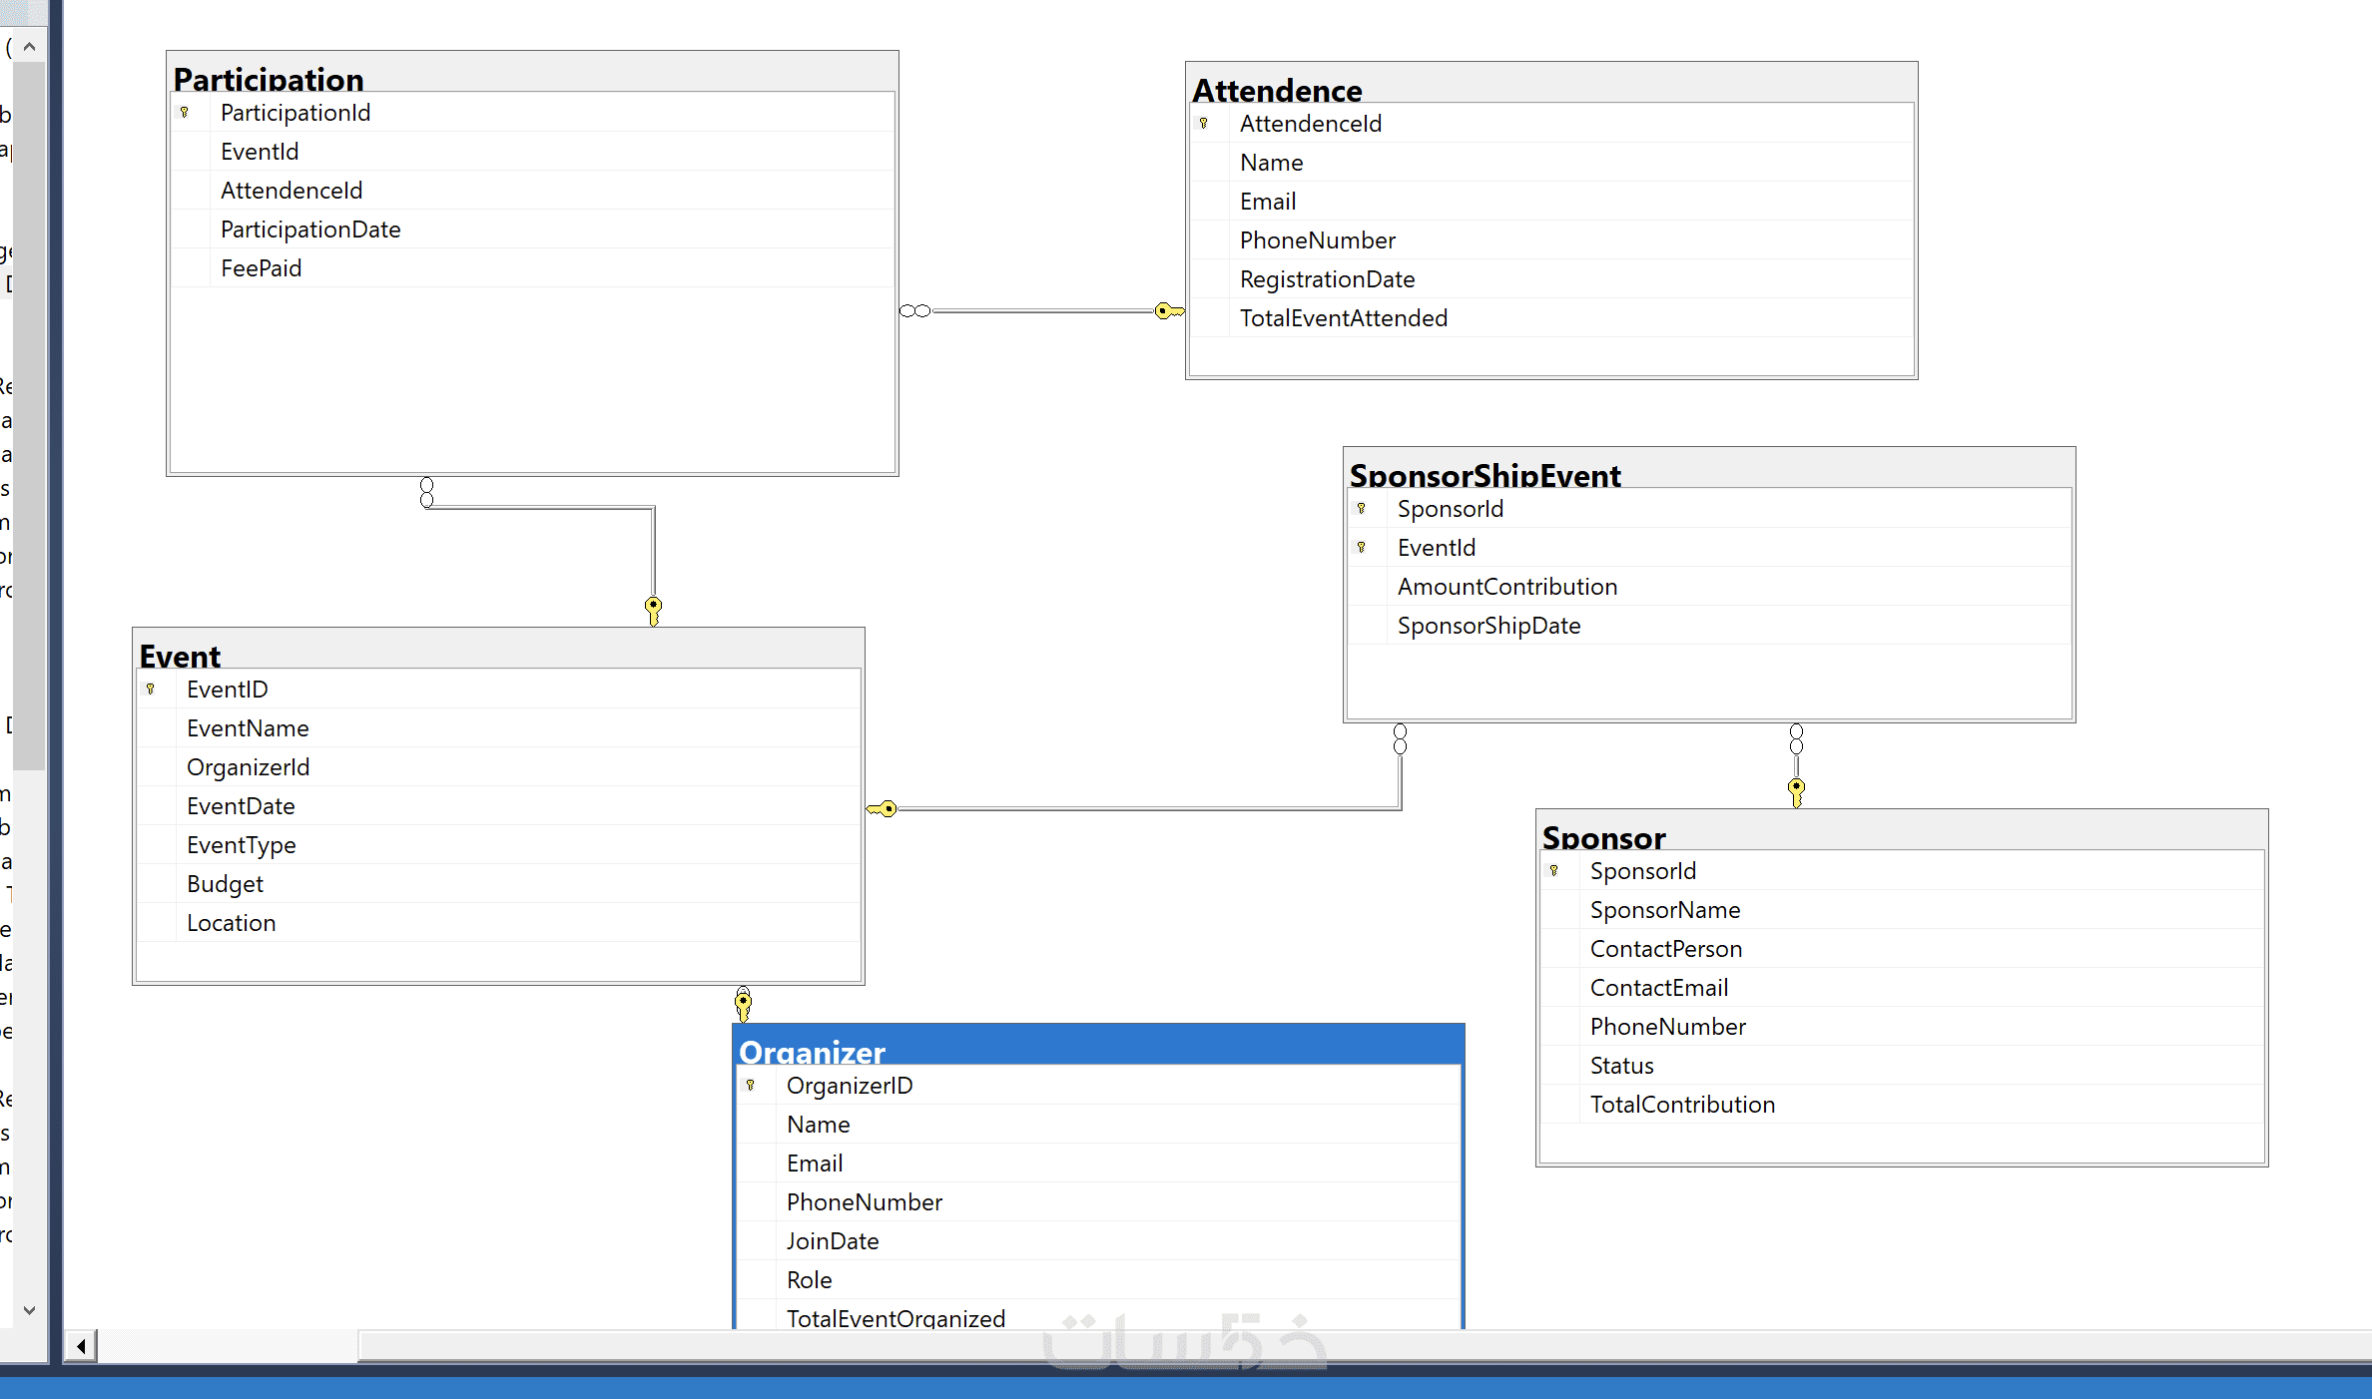This screenshot has width=2372, height=1399.
Task: Click key endpoint of relationship right of Event table
Action: tap(885, 809)
